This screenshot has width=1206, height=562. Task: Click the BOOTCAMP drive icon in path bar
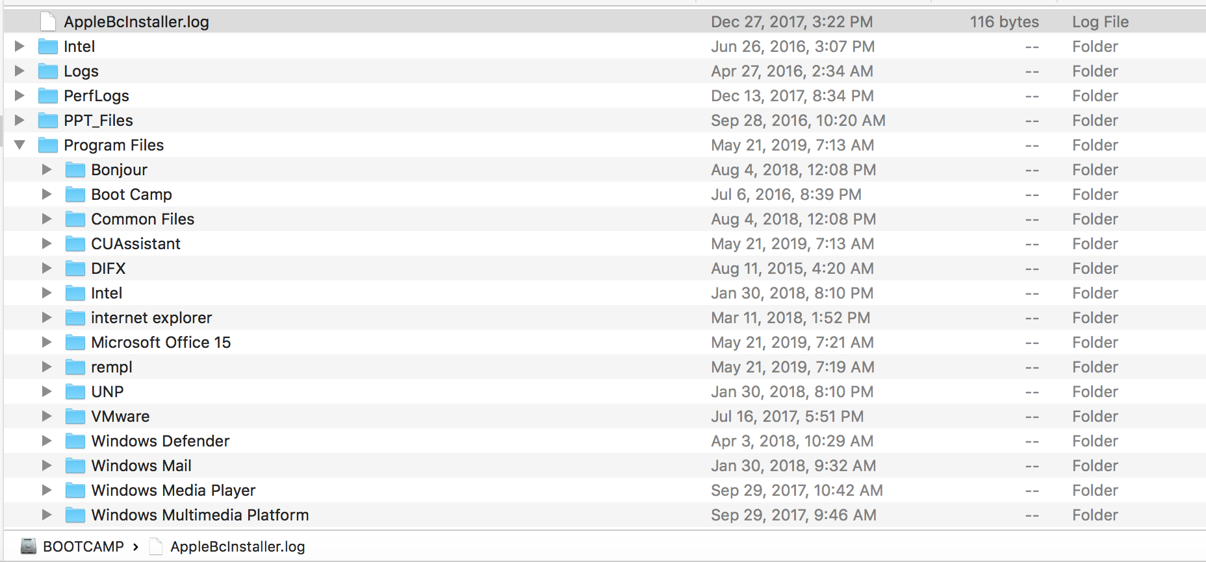[x=28, y=546]
